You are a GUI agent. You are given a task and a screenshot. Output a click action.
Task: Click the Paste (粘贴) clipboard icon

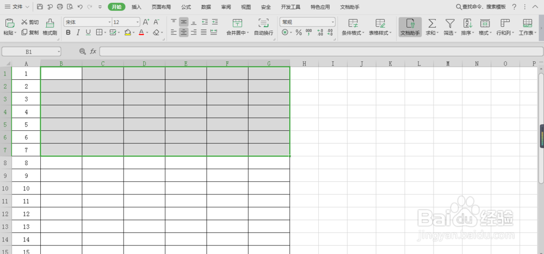(x=9, y=23)
